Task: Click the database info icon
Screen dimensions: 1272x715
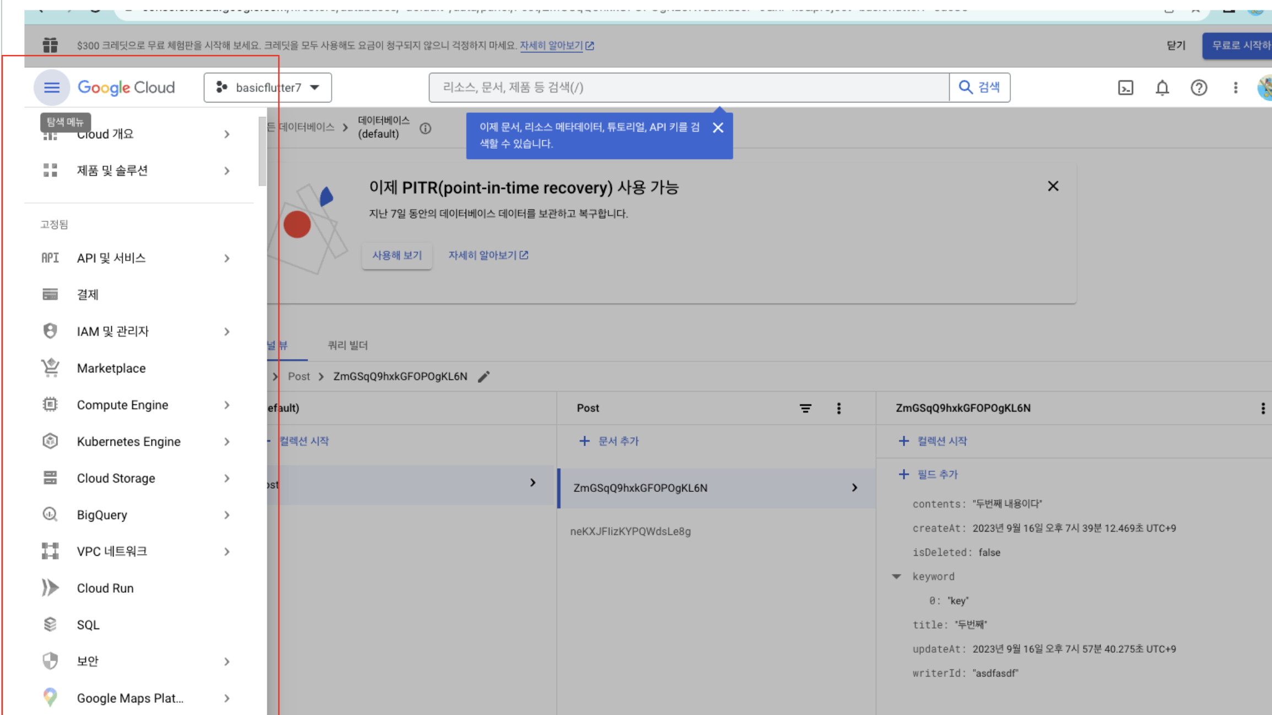Action: 425,128
